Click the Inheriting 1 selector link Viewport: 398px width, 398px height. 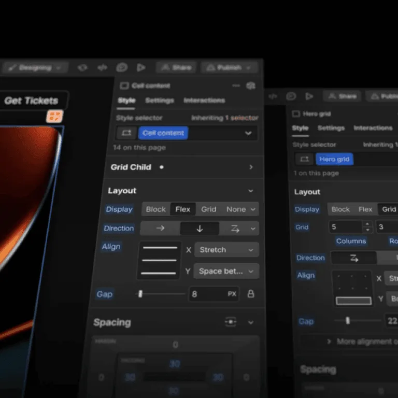click(224, 118)
